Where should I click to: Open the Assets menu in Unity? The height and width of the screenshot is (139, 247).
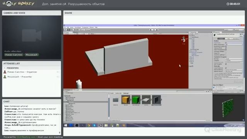pos(72,27)
